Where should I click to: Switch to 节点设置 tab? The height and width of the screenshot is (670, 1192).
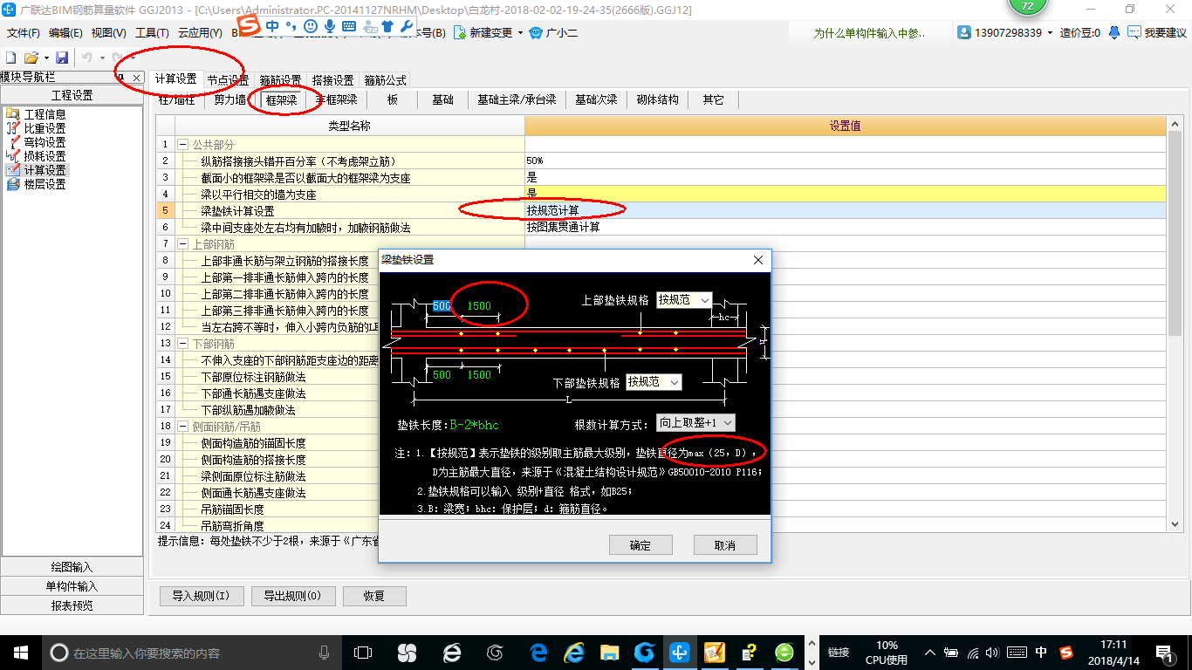coord(228,80)
